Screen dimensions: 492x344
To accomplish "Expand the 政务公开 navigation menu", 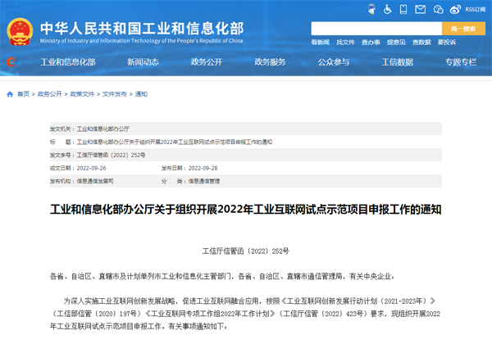I will point(207,62).
